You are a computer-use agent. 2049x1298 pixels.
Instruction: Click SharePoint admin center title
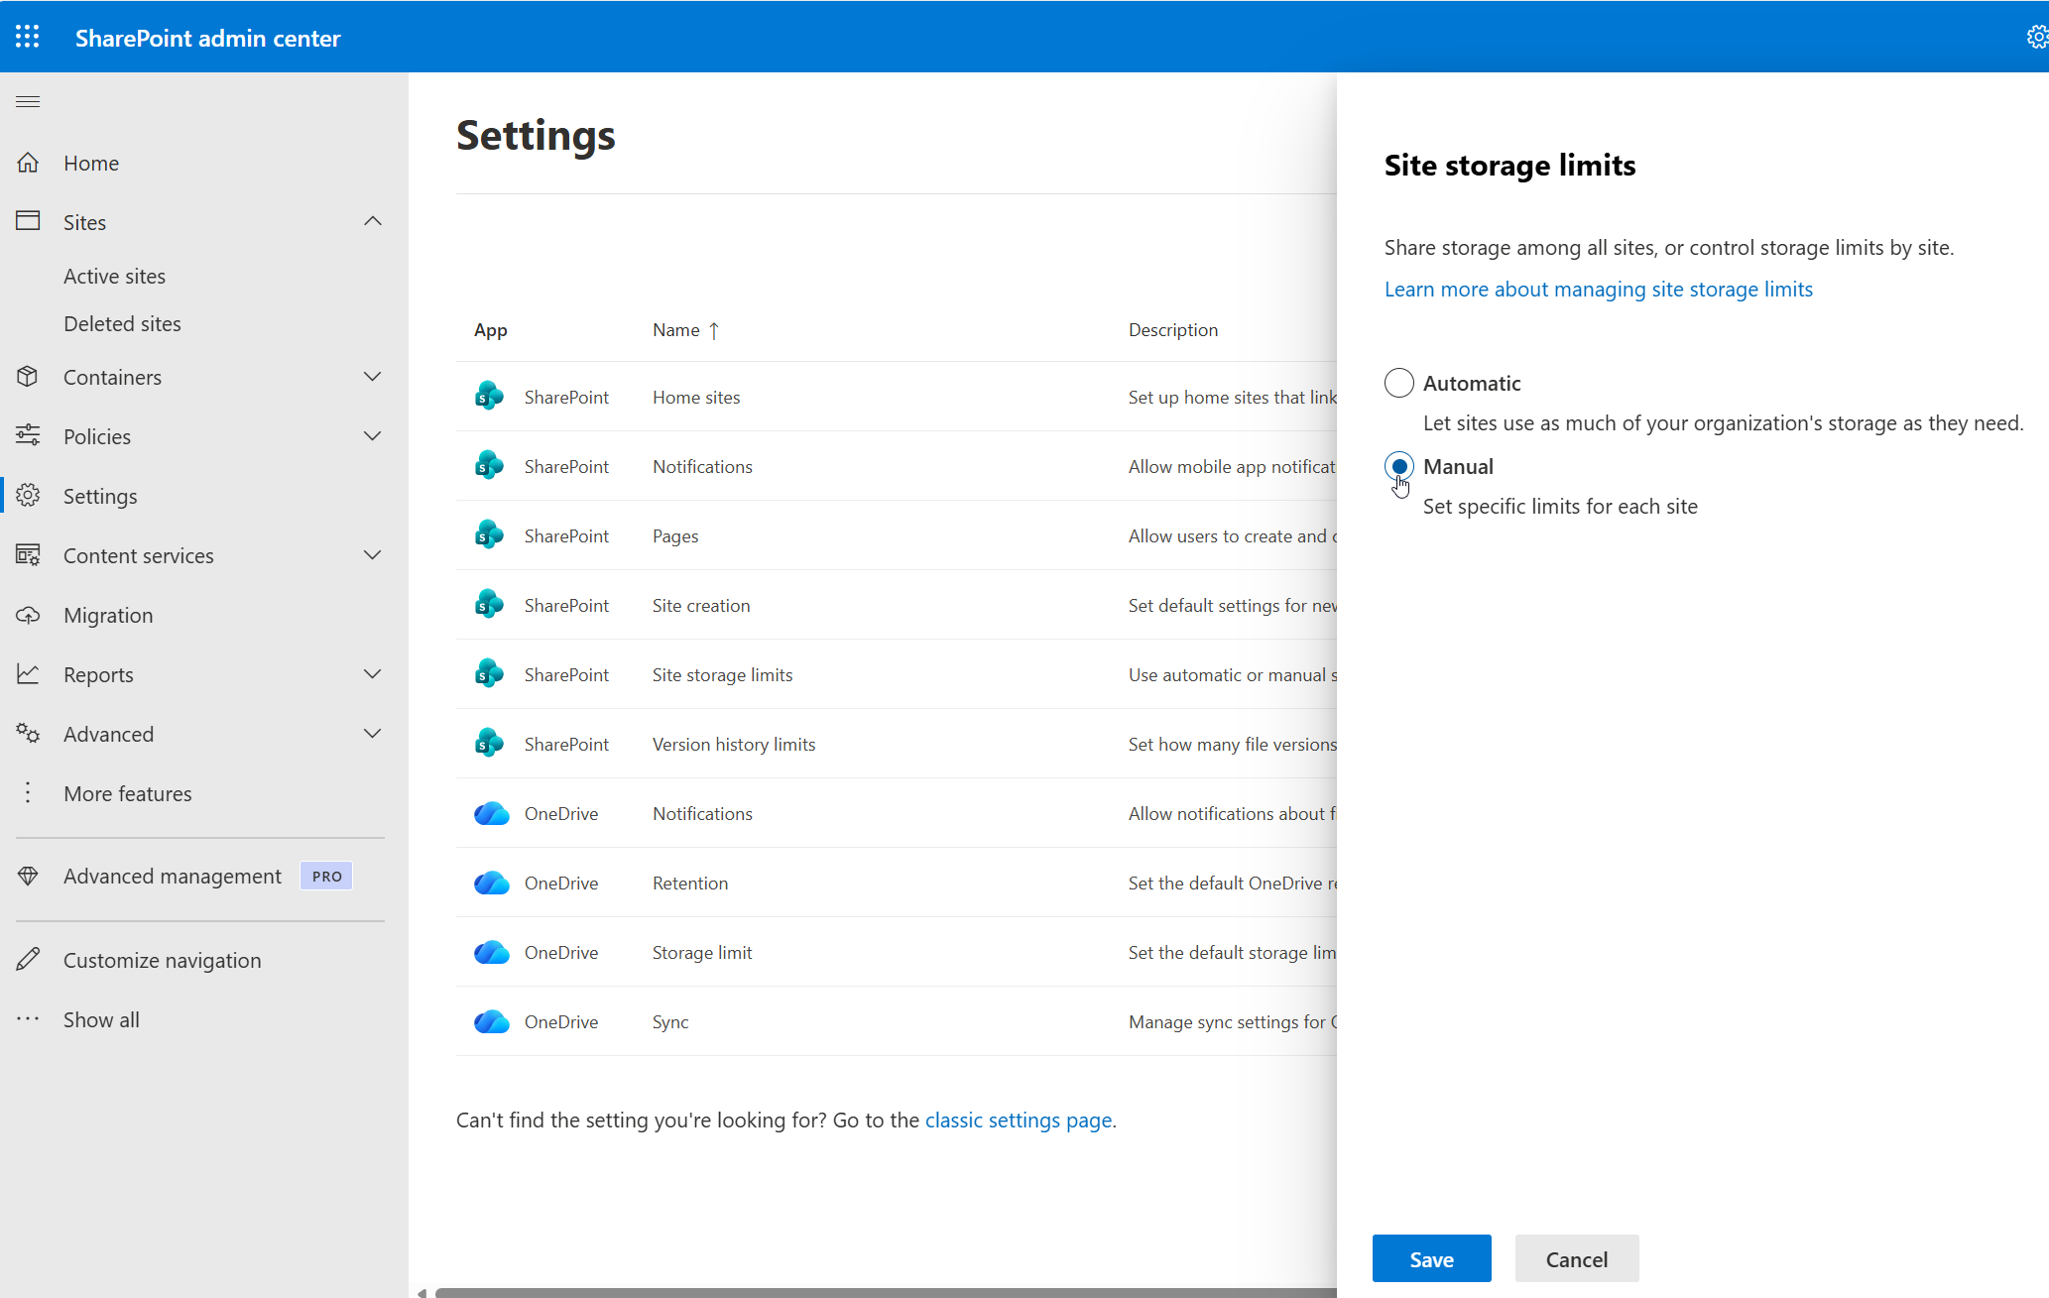click(208, 38)
